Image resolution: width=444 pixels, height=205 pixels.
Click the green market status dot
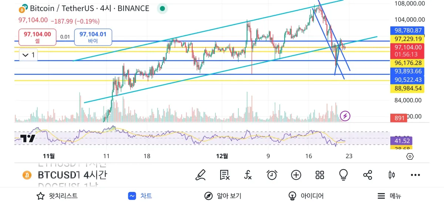162,8
